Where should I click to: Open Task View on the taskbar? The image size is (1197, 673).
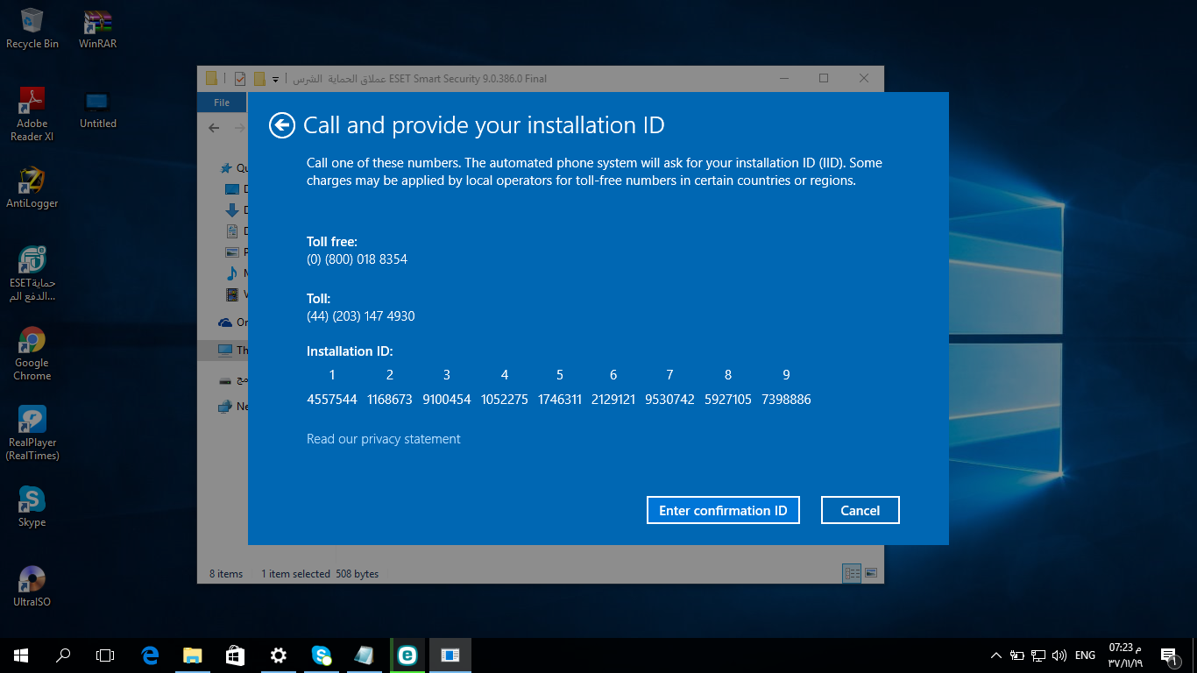105,655
